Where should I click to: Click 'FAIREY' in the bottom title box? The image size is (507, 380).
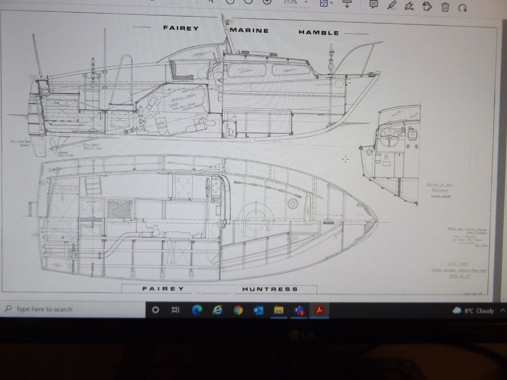coord(163,288)
